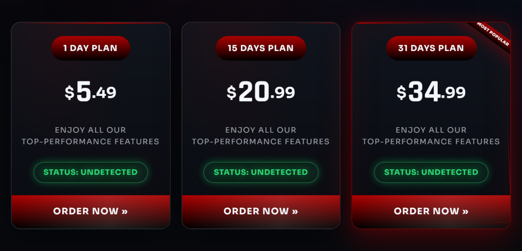The image size is (522, 251).
Task: Click the » chevron on the 15 days order button
Action: [295, 212]
